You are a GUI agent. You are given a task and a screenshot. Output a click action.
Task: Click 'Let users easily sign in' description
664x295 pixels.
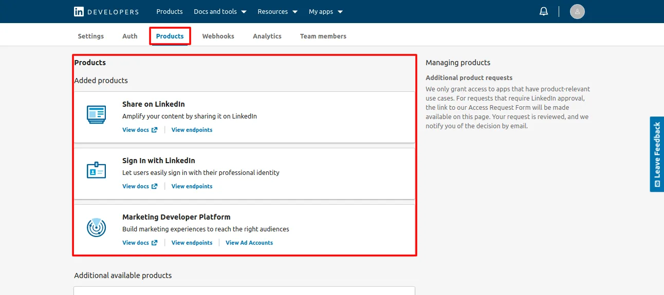click(201, 173)
